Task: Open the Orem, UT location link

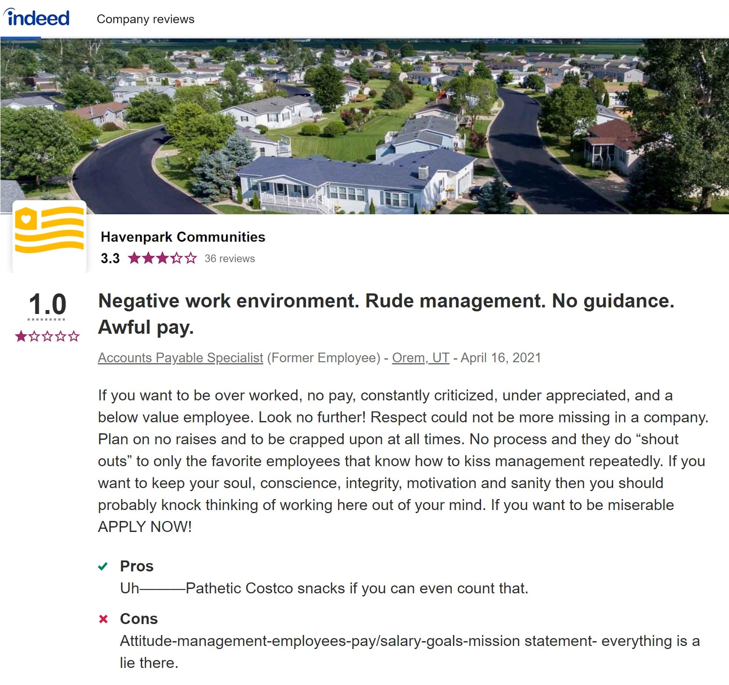Action: click(420, 358)
